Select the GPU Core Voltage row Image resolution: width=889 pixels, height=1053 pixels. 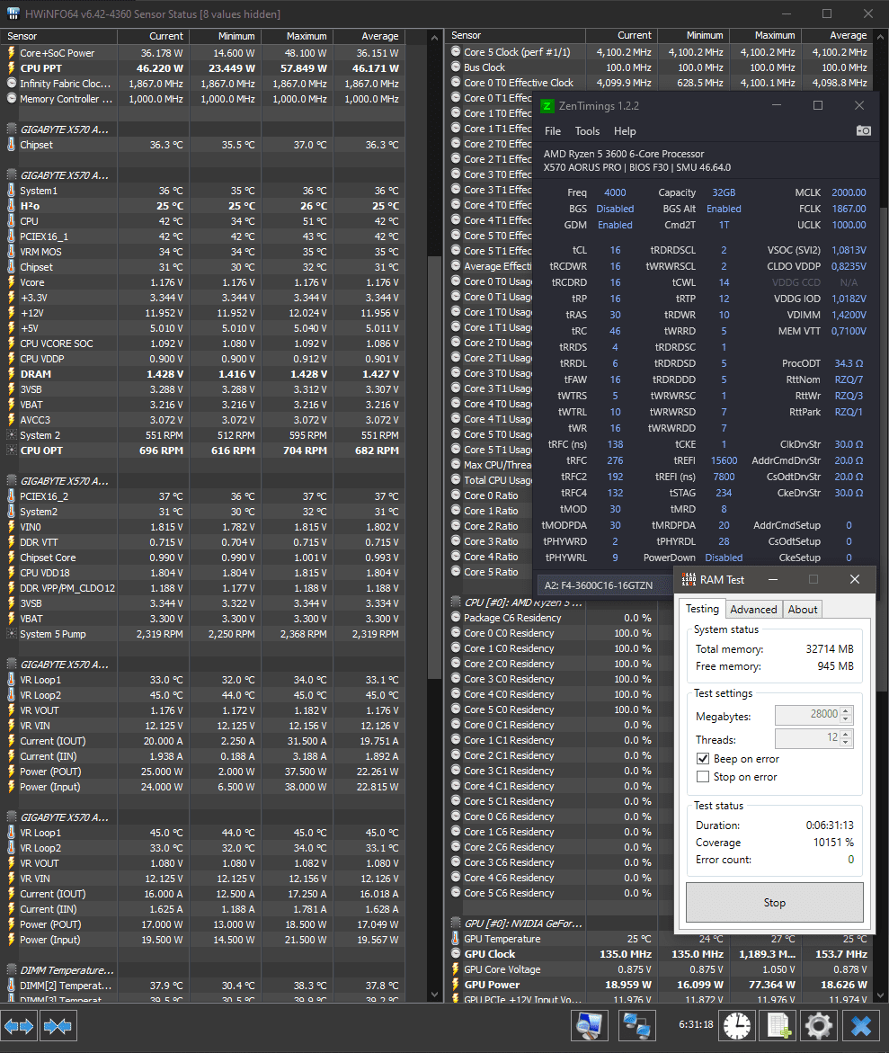pyautogui.click(x=660, y=969)
